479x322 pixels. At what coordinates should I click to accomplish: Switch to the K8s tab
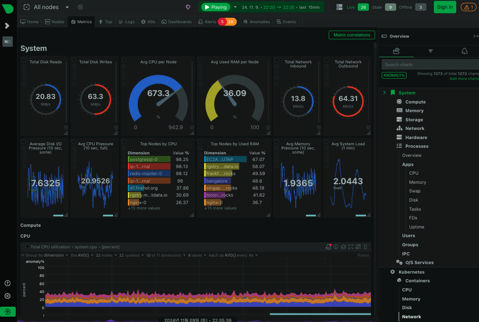coord(148,22)
